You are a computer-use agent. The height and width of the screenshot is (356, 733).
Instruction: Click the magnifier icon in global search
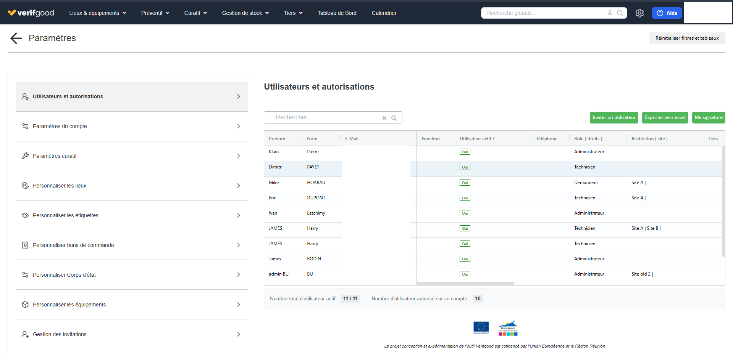click(620, 13)
